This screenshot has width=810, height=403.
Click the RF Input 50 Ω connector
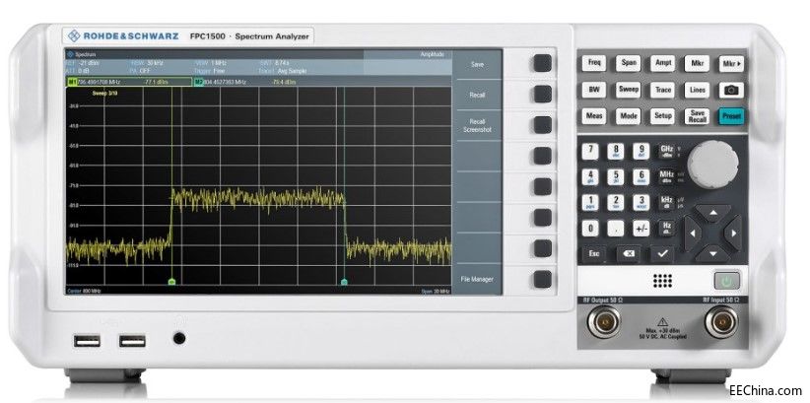[x=721, y=322]
